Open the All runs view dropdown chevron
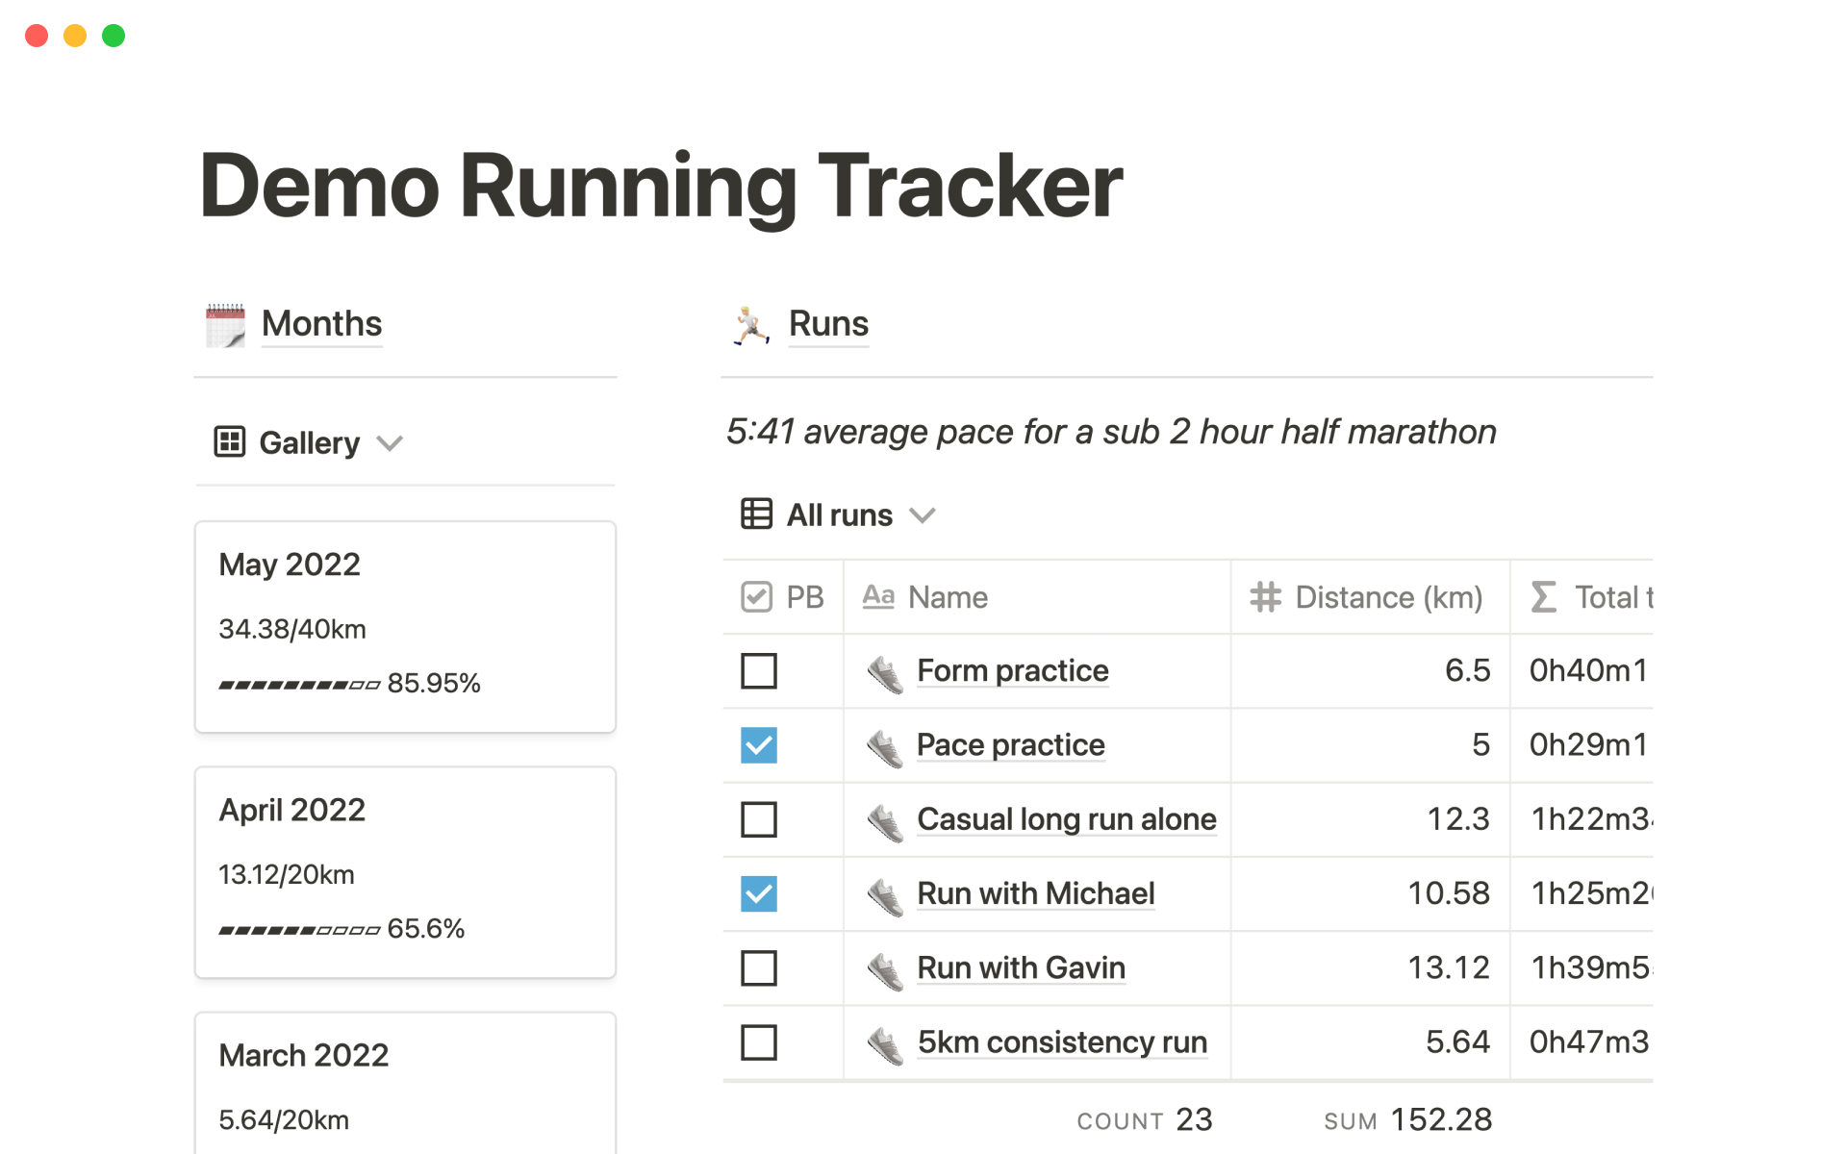The width and height of the screenshot is (1847, 1154). 923,515
